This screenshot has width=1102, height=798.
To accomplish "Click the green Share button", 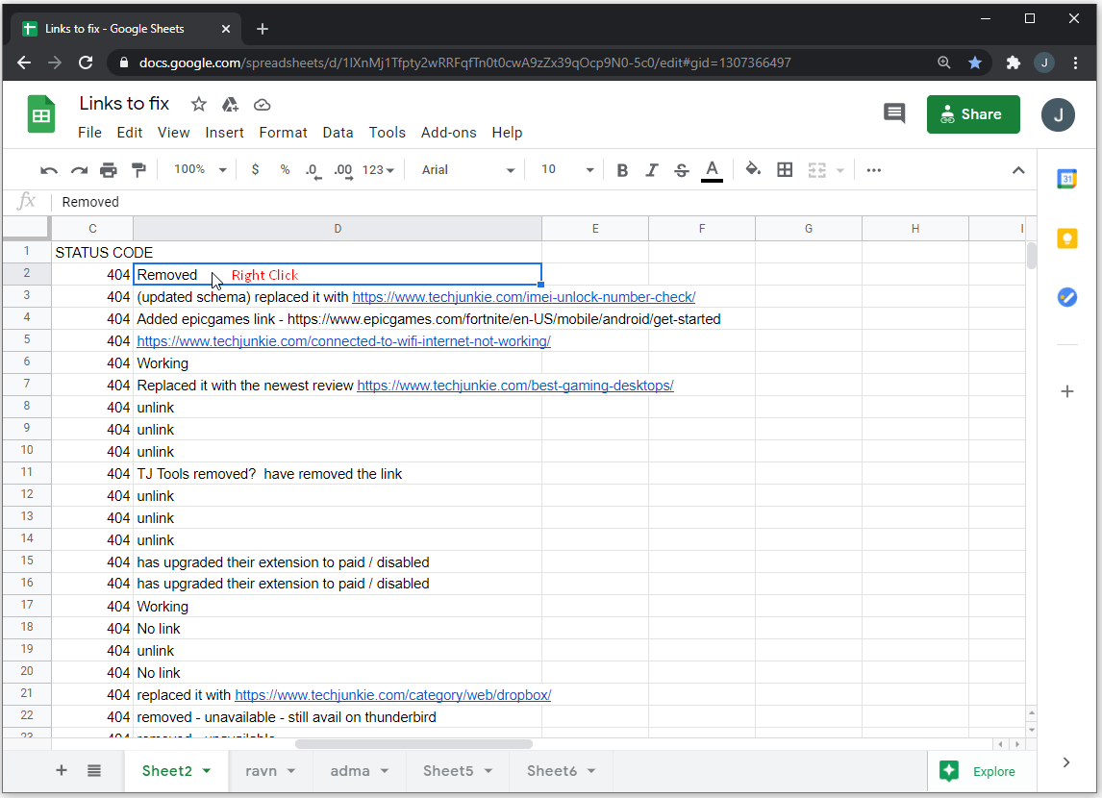I will (x=972, y=114).
